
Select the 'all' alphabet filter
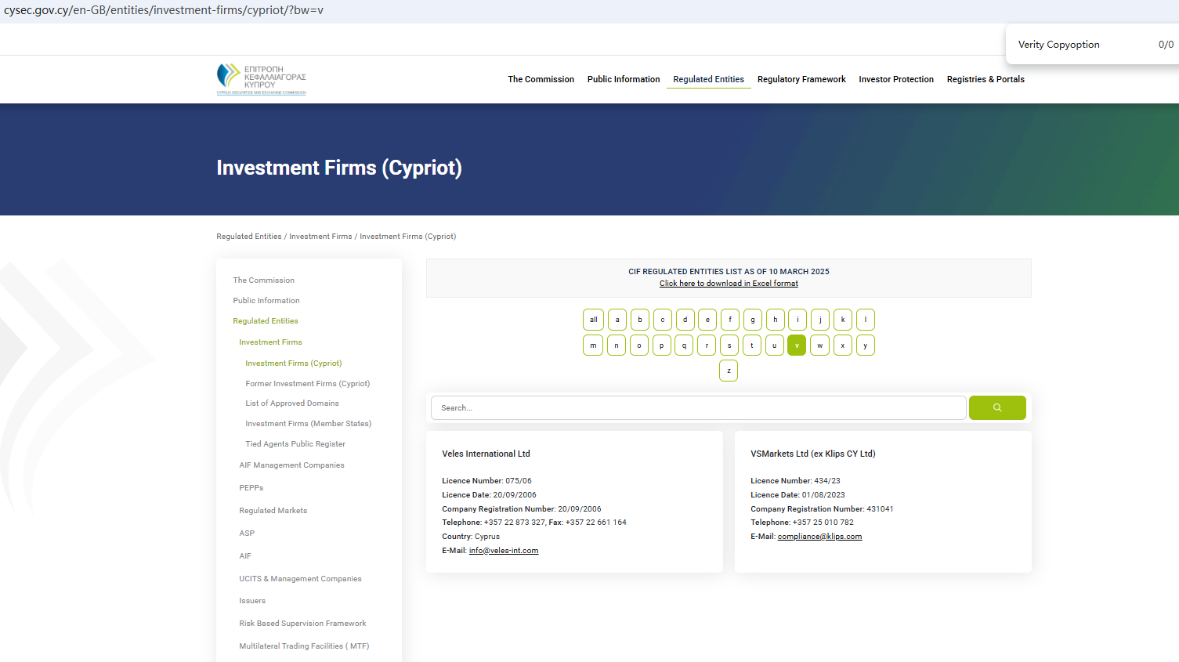point(593,320)
